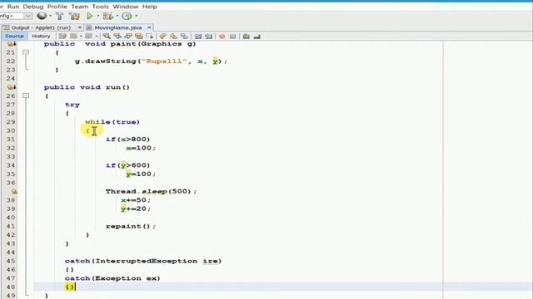Click the red Start Macro Recording icon
Screen dimensions: 533x299
[x=222, y=36]
